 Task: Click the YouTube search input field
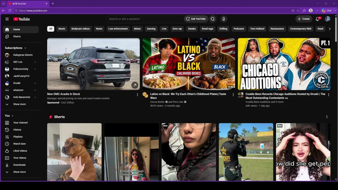coord(145,19)
